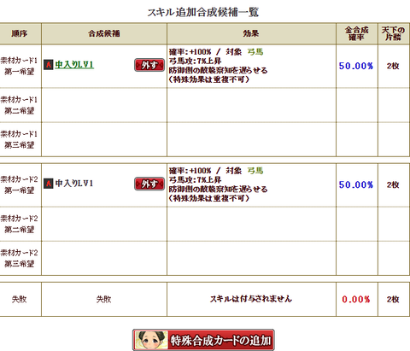The image size is (410, 351).
Task: Click 2枚 in the 素材カード2 第一希望 row
Action: click(x=393, y=184)
